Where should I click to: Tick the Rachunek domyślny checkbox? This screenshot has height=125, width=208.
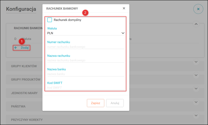pyautogui.click(x=50, y=20)
